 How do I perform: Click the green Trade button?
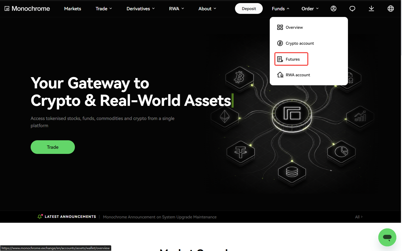[x=53, y=147]
